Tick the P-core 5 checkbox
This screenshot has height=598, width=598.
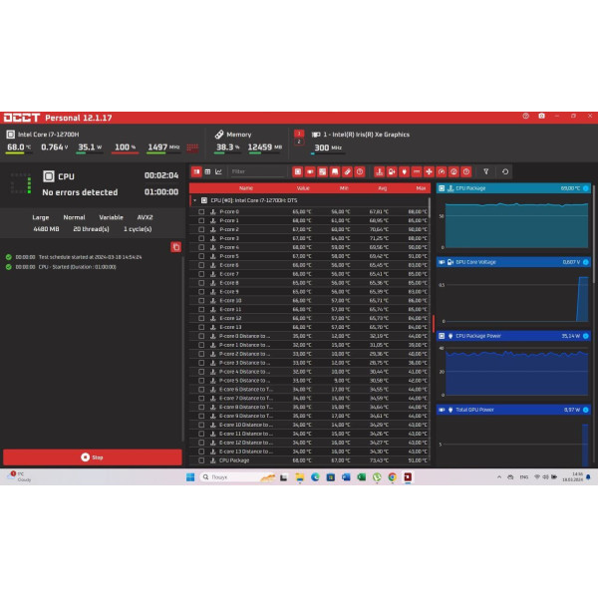point(201,256)
